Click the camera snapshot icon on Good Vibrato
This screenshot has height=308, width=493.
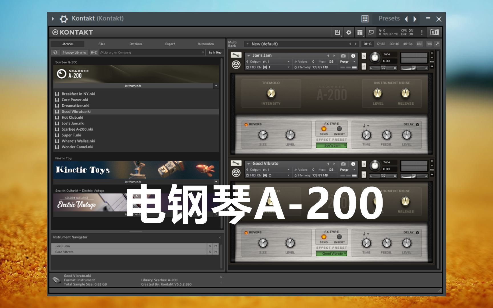tap(343, 164)
